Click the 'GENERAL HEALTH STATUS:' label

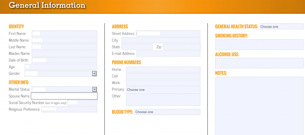(x=236, y=27)
